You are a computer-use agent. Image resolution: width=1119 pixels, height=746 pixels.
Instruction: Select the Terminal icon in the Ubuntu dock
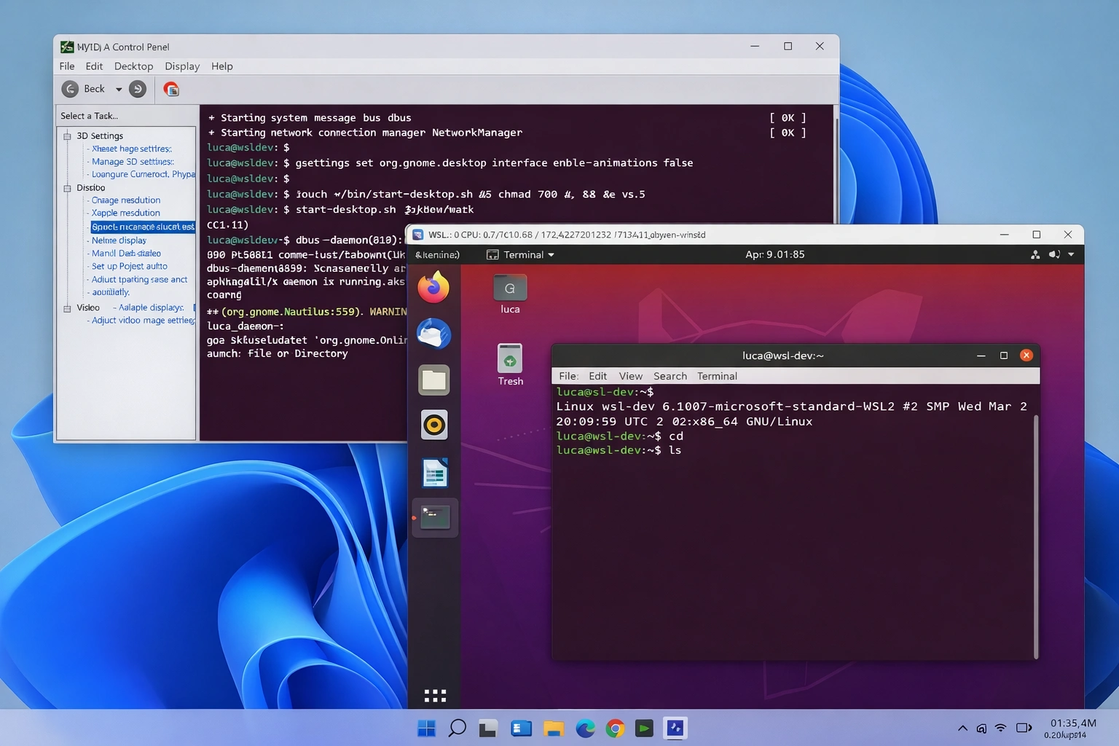433,517
